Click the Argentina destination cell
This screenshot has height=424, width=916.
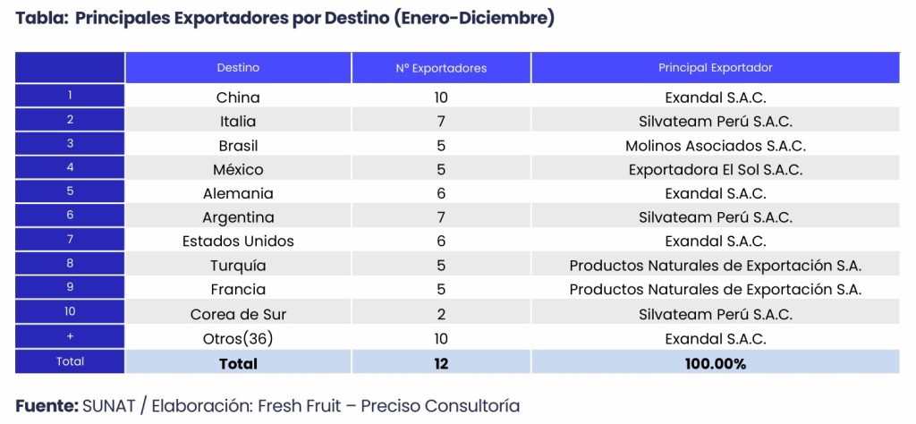click(238, 218)
